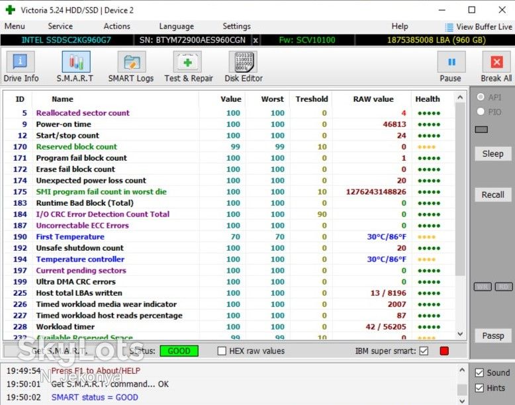The image size is (515, 405).
Task: Click the RAW value column header
Action: pos(373,99)
